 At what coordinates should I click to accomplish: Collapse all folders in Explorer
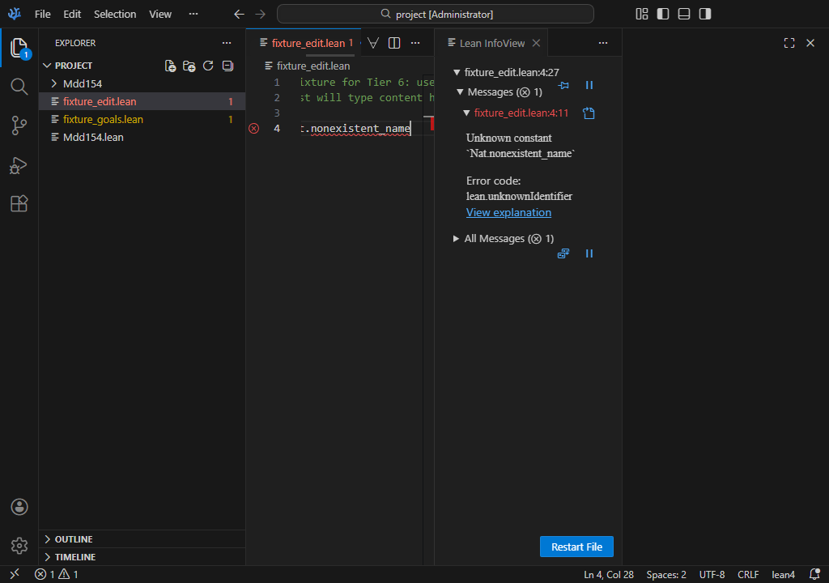click(227, 66)
